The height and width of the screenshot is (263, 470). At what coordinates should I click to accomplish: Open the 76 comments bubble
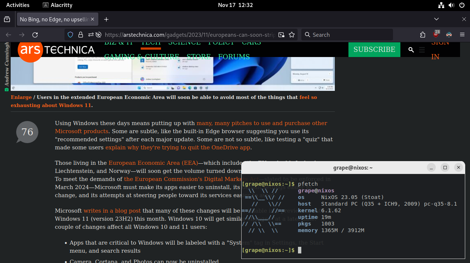pos(27,132)
